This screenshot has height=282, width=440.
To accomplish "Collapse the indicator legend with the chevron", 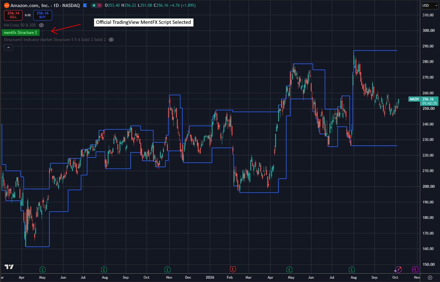I will pyautogui.click(x=8, y=48).
